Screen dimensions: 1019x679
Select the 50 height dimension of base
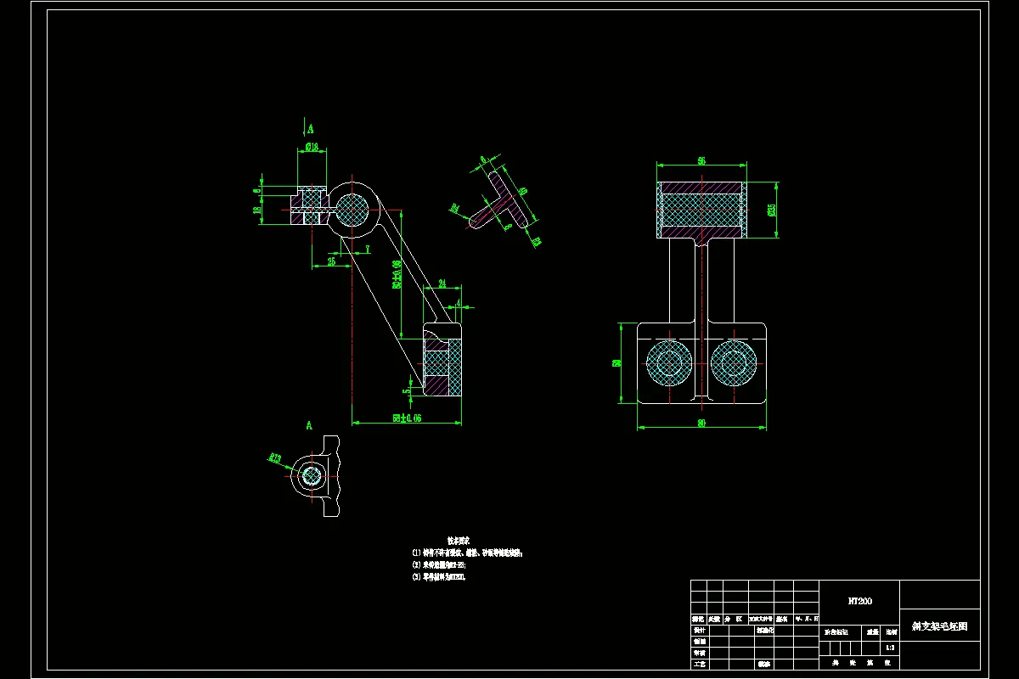[616, 362]
